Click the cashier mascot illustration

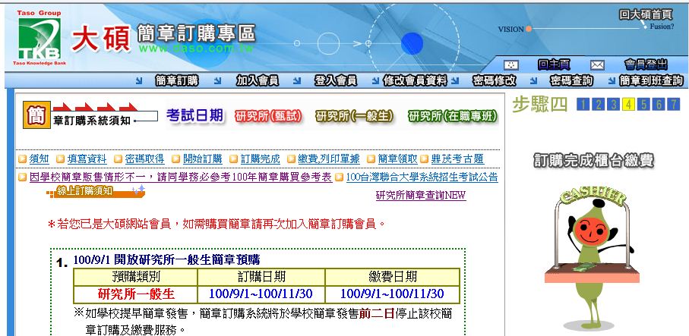[x=592, y=259]
